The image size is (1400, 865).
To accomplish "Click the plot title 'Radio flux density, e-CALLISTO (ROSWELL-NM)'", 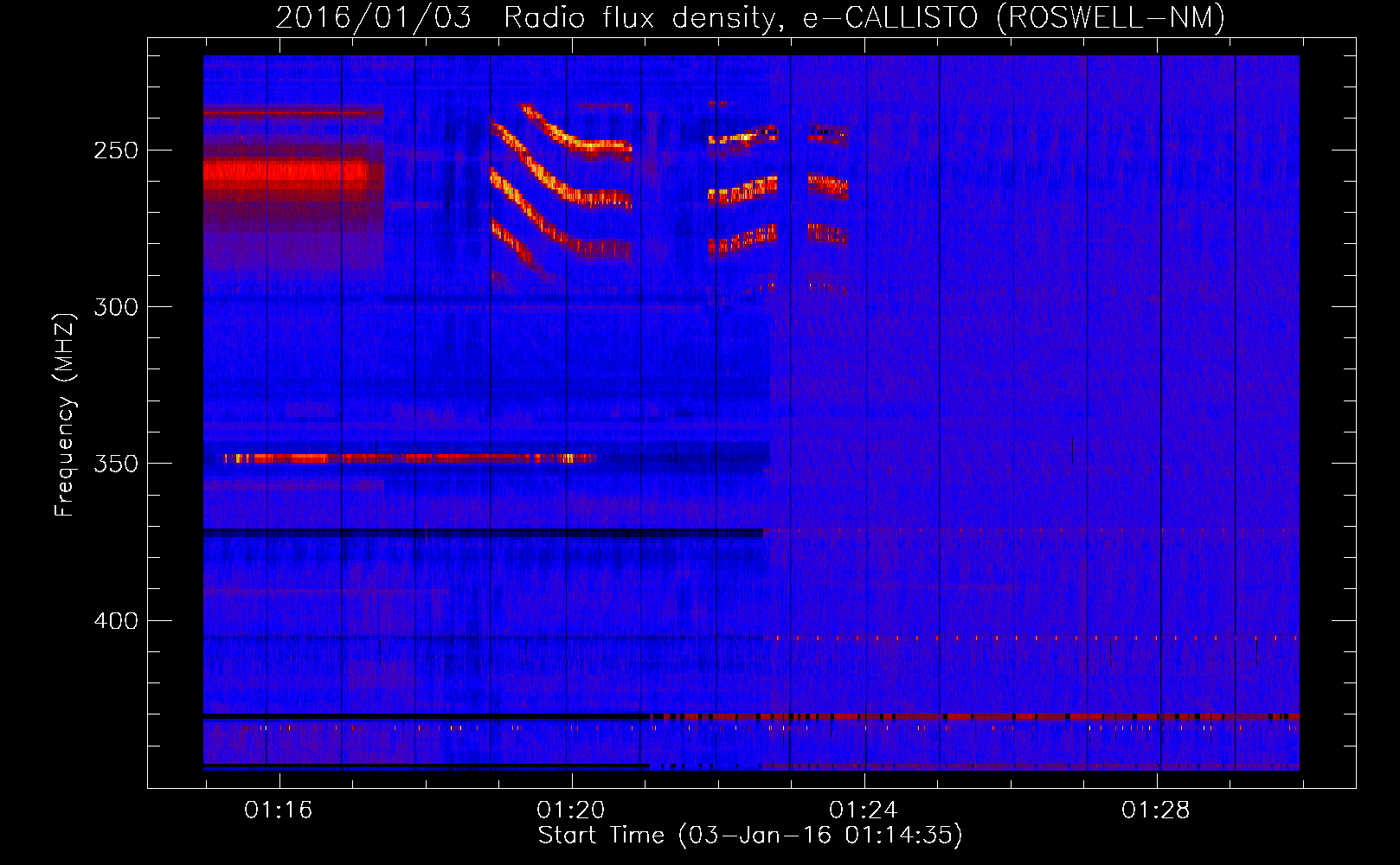I will pyautogui.click(x=864, y=17).
